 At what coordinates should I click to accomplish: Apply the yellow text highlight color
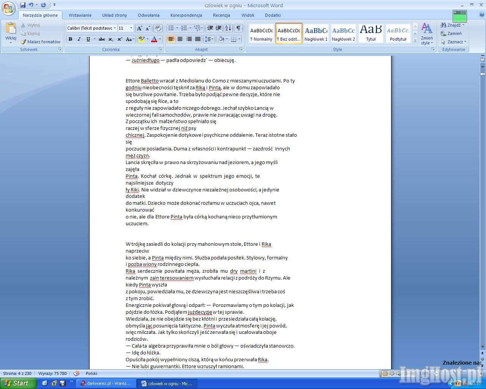tap(141, 39)
